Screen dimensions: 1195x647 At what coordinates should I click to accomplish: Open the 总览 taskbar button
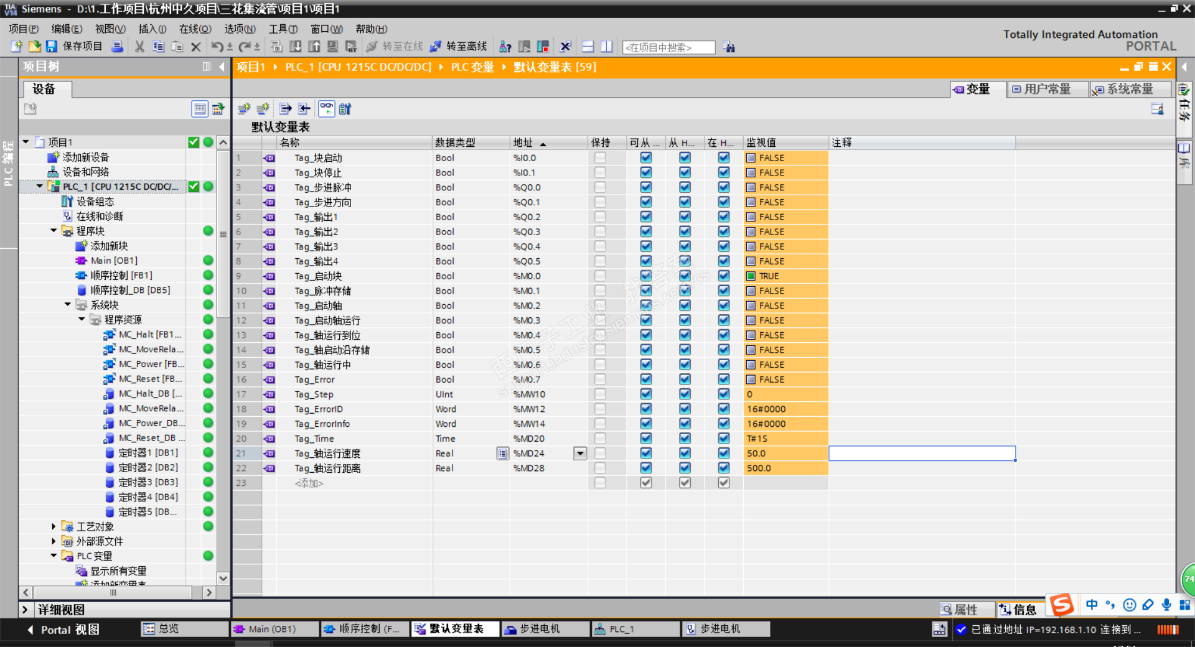click(x=184, y=629)
